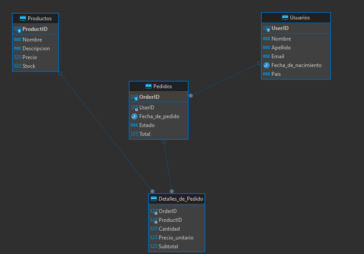Click the table icon in Pedidos header
The width and height of the screenshot is (364, 254).
149,86
